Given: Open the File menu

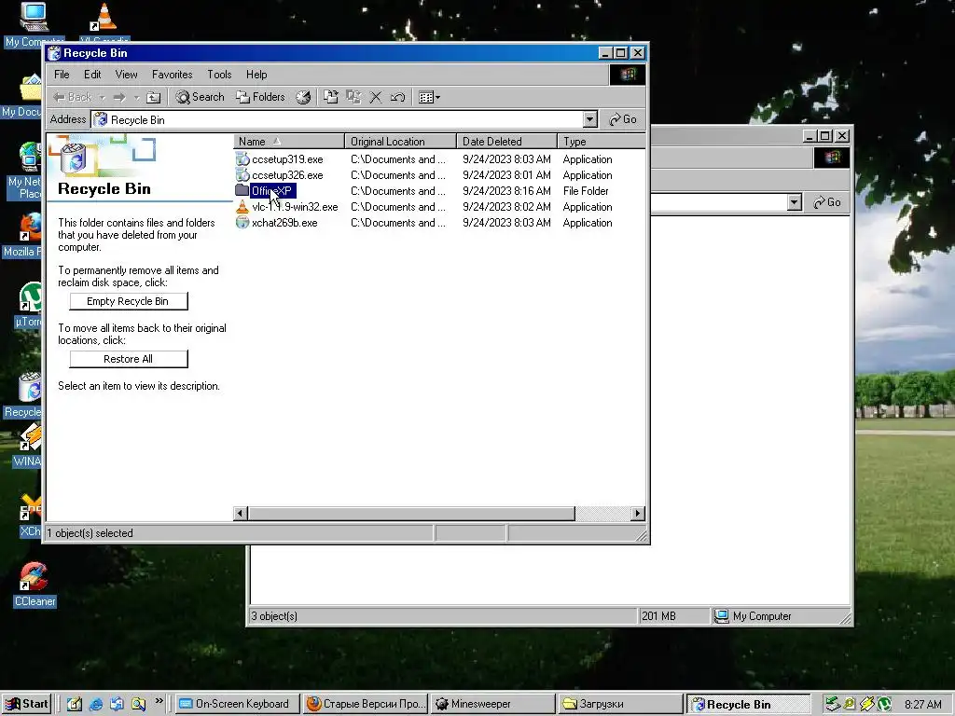Looking at the screenshot, I should point(62,75).
